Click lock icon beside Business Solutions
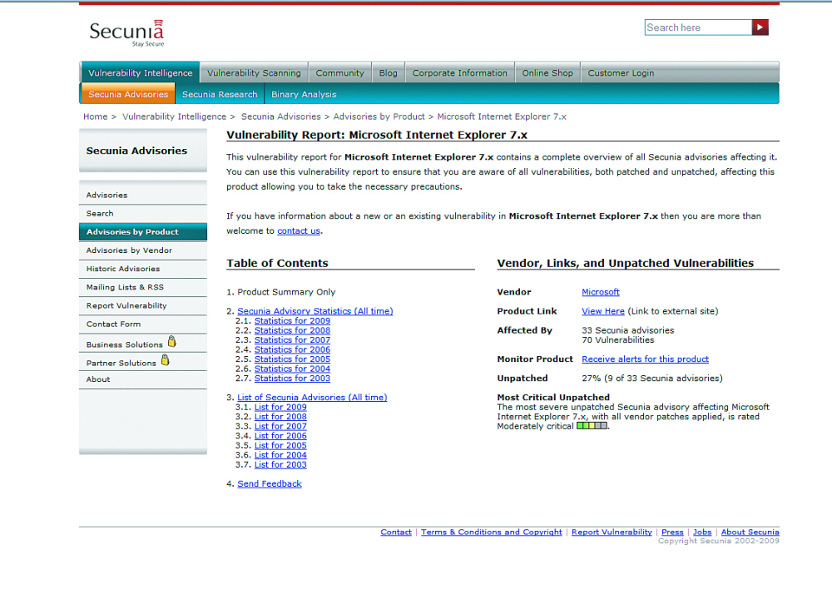The image size is (832, 609). [x=172, y=342]
